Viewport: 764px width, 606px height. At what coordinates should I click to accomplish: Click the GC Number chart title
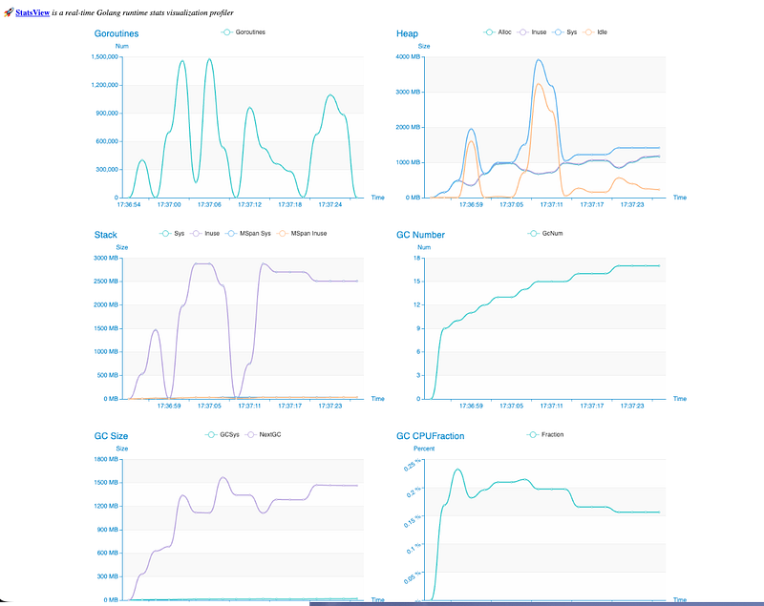(420, 235)
